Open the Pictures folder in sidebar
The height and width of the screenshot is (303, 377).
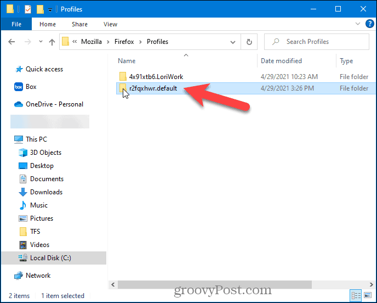point(42,218)
